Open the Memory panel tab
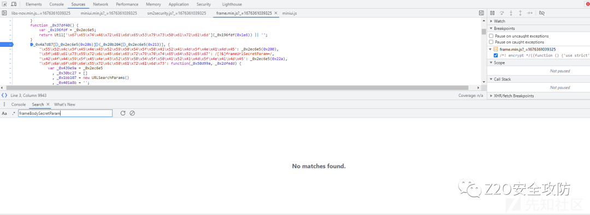 coord(154,4)
